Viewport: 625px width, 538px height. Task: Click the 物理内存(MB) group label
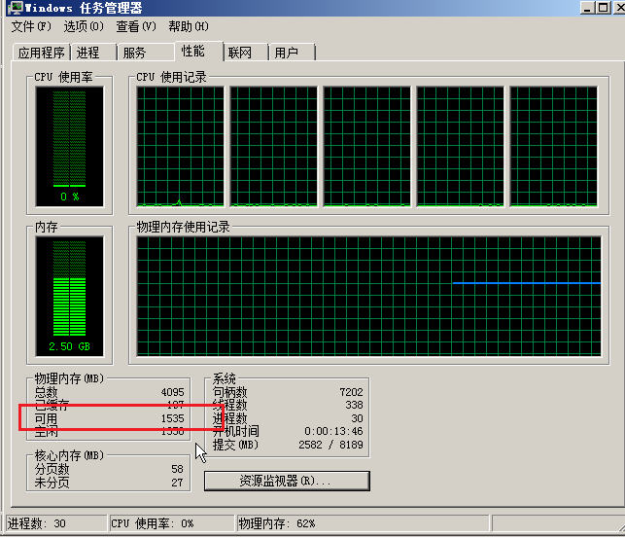point(69,378)
